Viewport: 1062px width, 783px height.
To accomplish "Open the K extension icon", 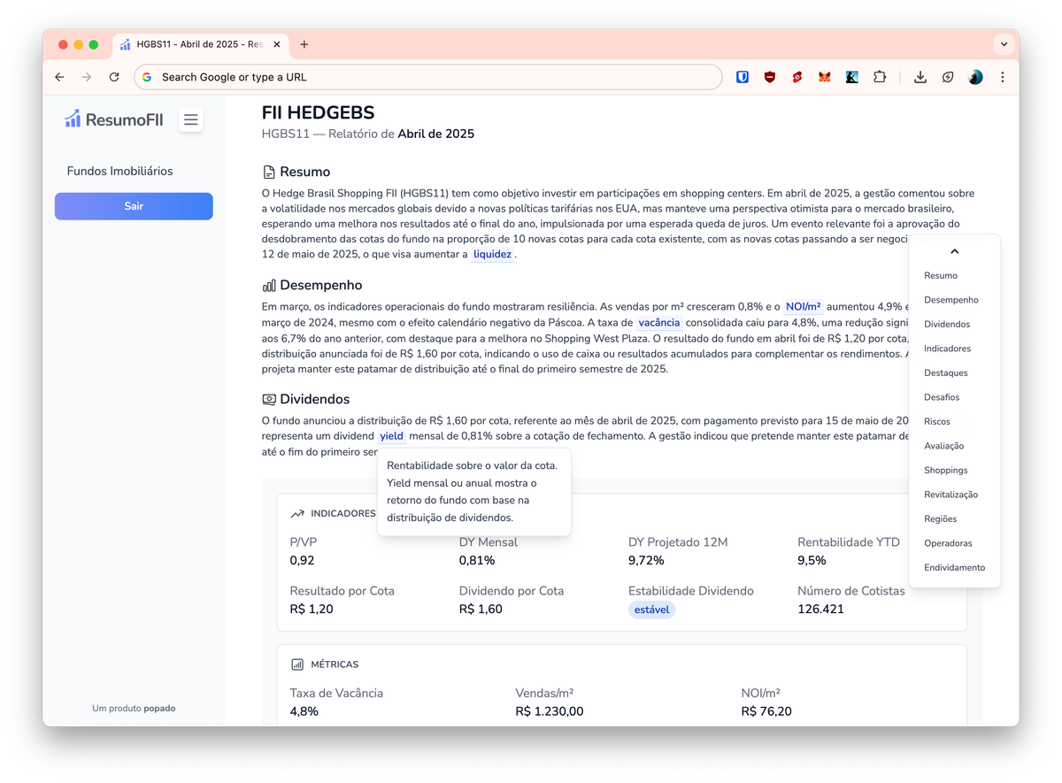I will pos(851,77).
